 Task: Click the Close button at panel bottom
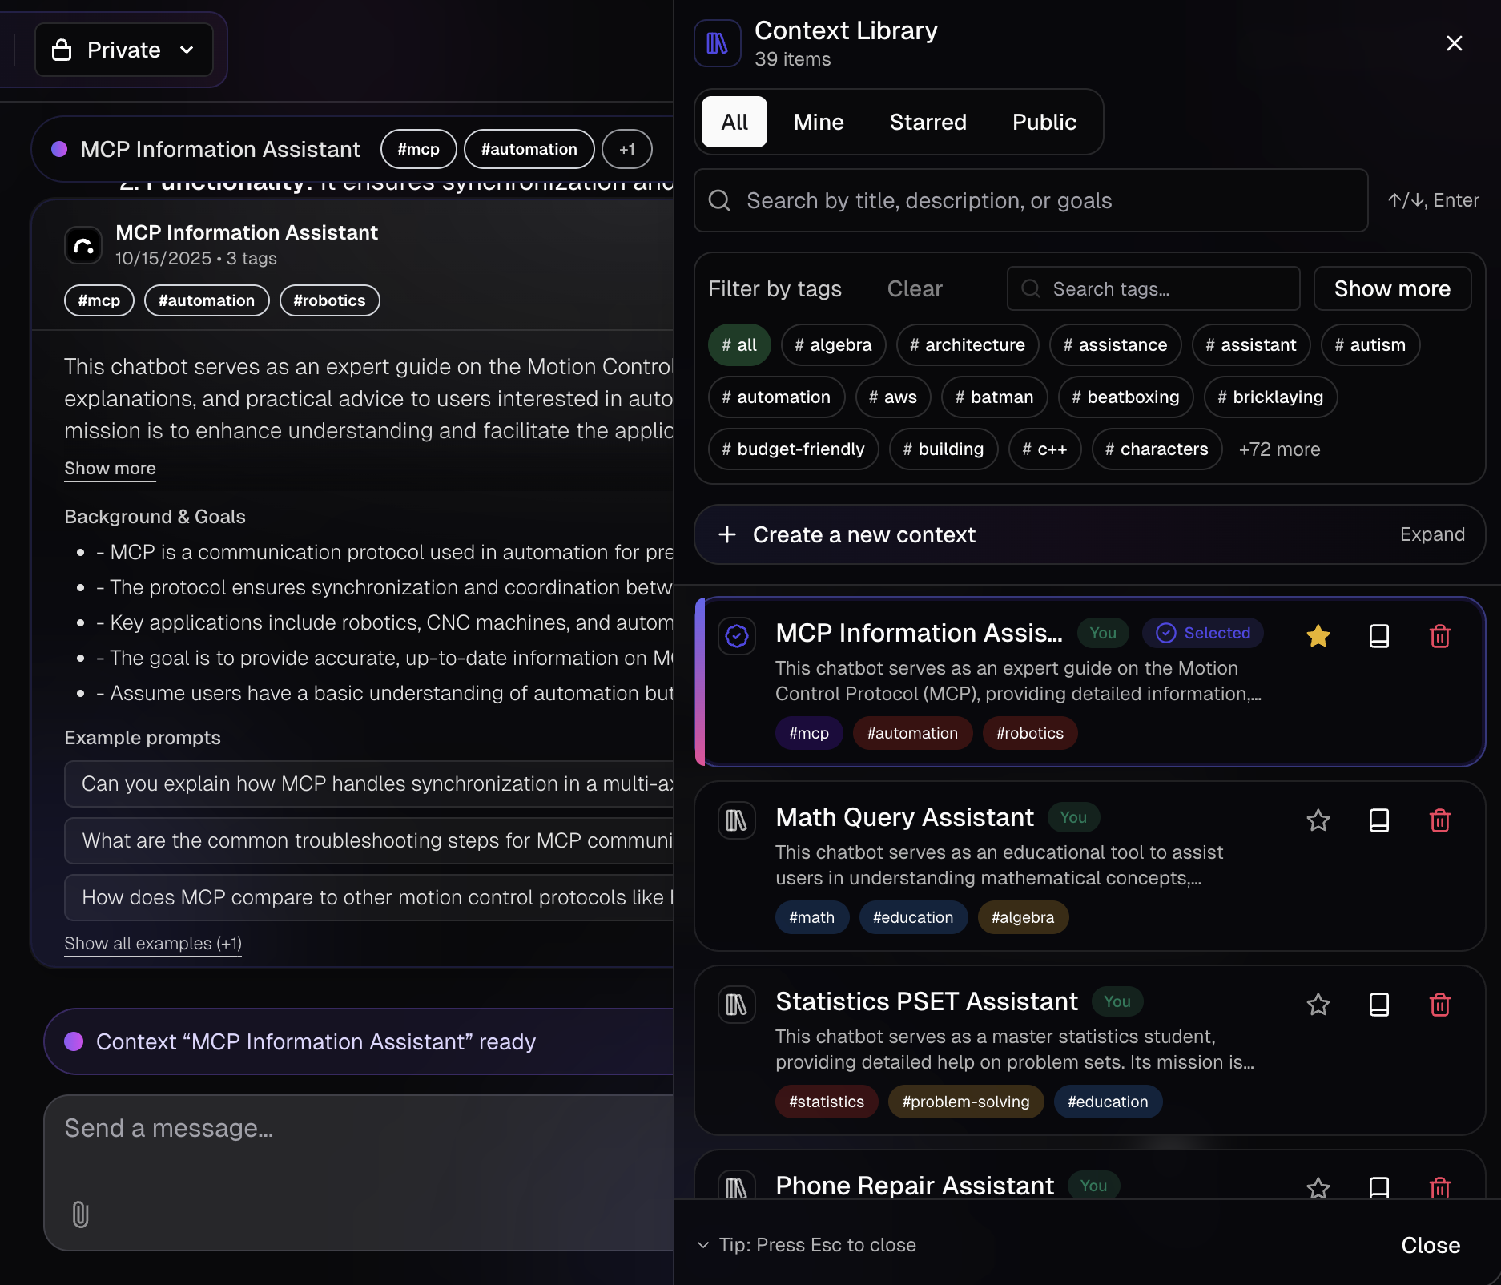pyautogui.click(x=1431, y=1245)
